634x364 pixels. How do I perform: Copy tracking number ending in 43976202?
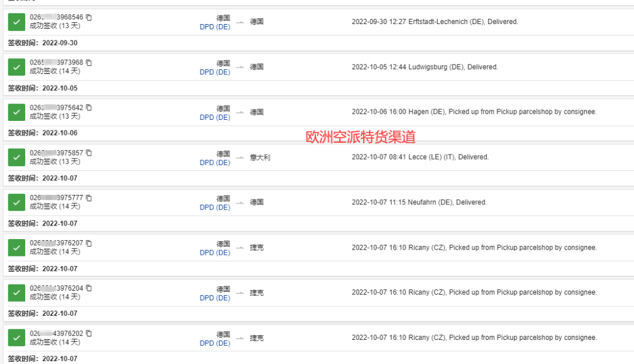(x=89, y=333)
